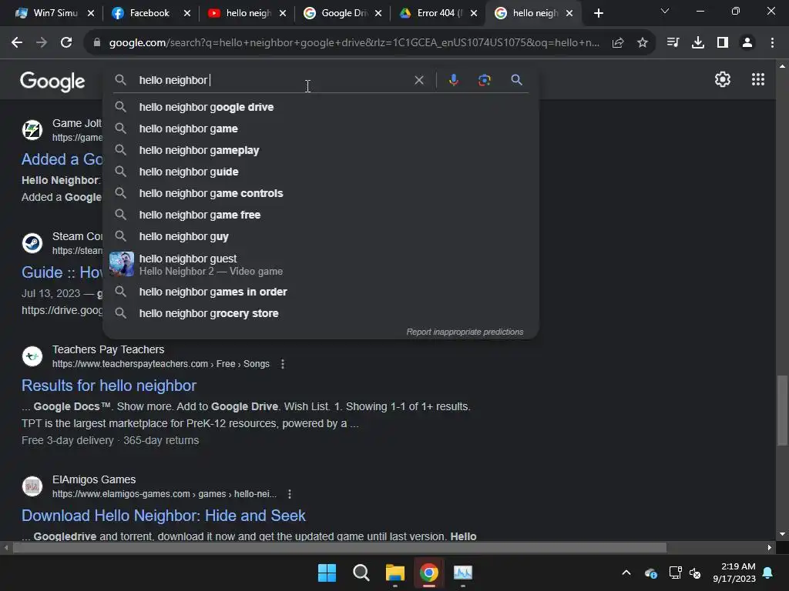The height and width of the screenshot is (591, 789).
Task: Share this page icon in address bar
Action: (618, 43)
